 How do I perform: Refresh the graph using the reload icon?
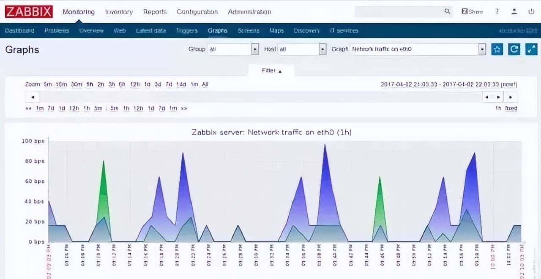(x=514, y=49)
